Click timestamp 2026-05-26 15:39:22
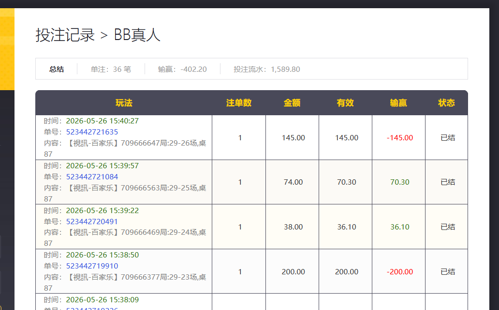Viewport: 499px width, 310px height. (103, 210)
